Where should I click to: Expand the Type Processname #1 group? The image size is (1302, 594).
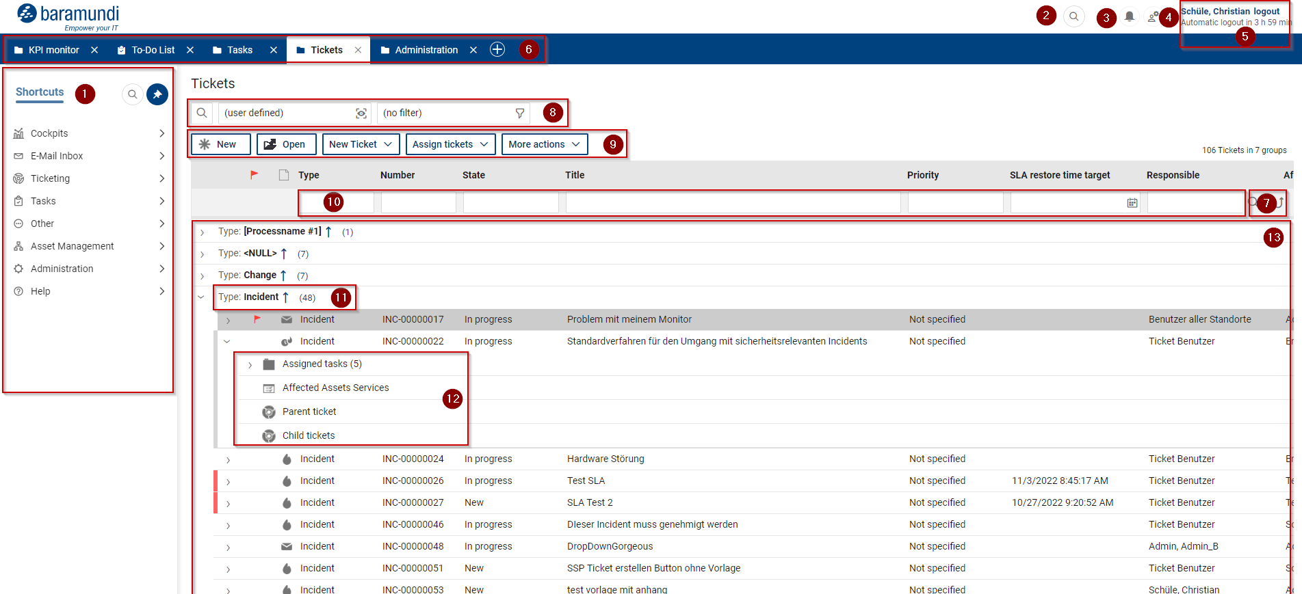point(202,232)
